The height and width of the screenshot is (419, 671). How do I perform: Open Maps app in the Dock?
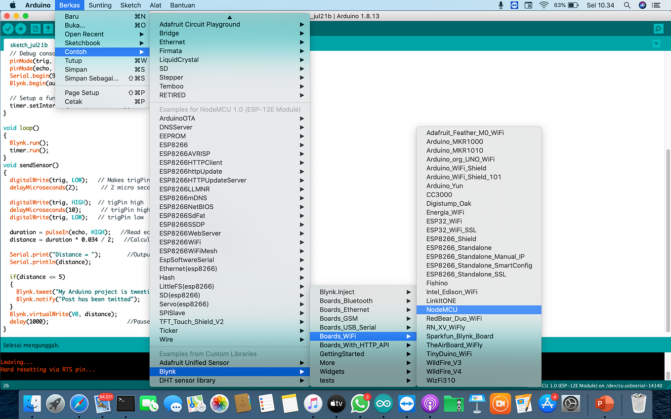[196, 404]
